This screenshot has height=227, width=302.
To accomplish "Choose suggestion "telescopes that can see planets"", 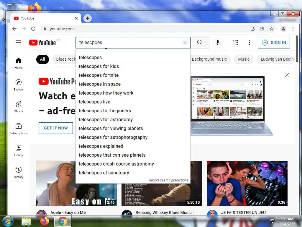I will [x=133, y=155].
